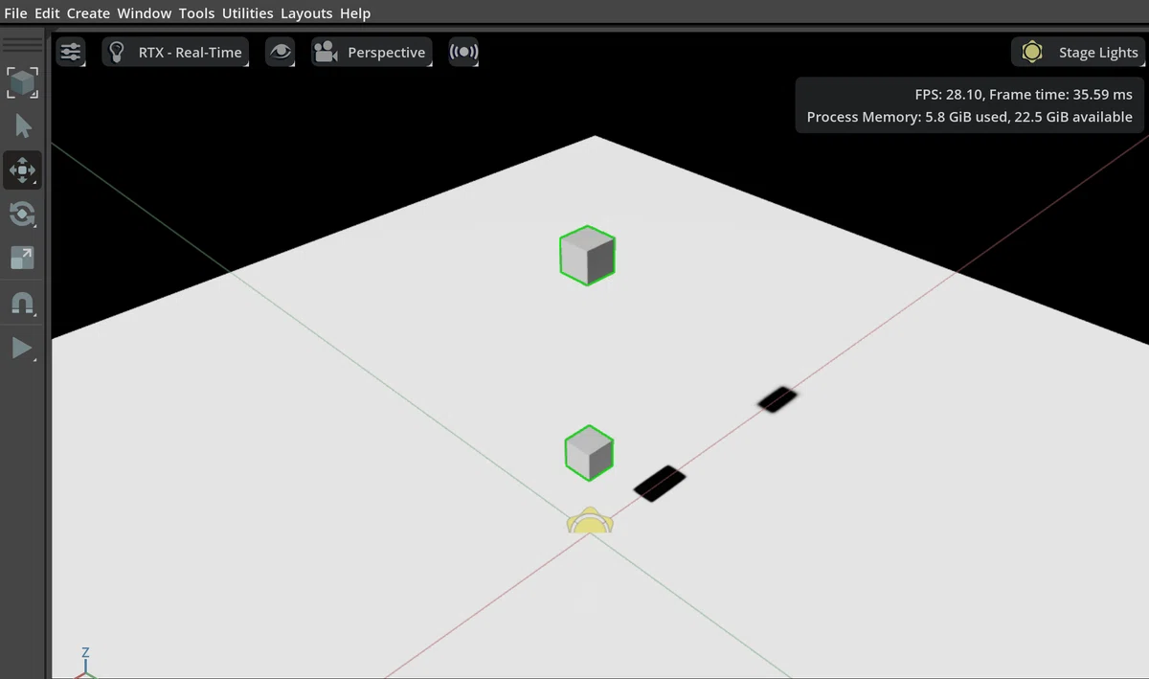The image size is (1149, 679).
Task: Select the arrow Select tool
Action: tap(22, 126)
